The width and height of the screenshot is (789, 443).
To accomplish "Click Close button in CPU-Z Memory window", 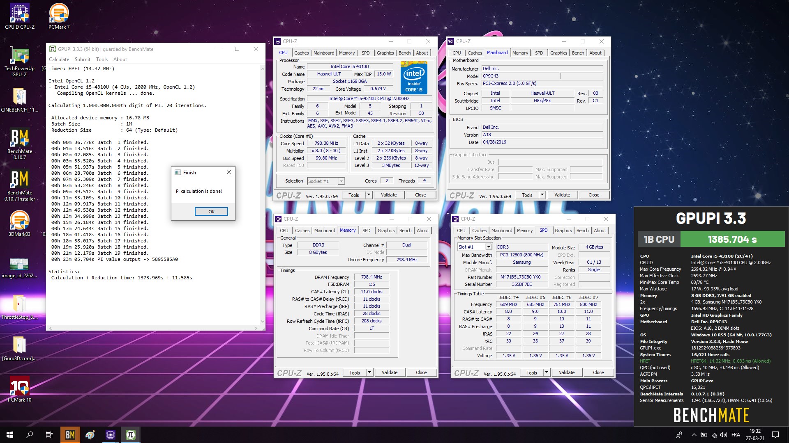I will 421,372.
